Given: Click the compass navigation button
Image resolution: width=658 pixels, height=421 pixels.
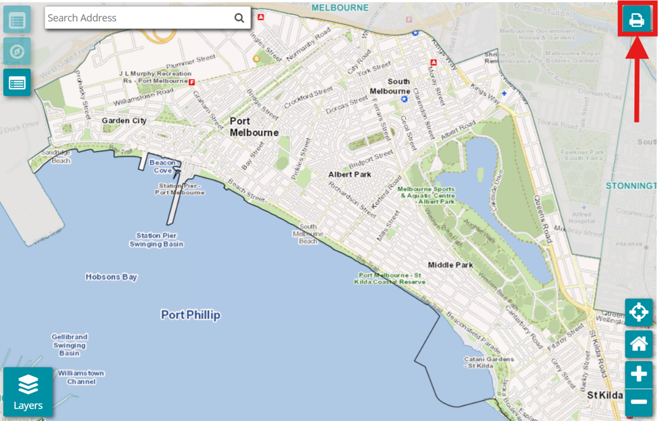Looking at the screenshot, I should [x=17, y=51].
